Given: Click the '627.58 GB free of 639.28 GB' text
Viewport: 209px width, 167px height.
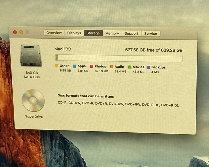Looking at the screenshot, I should (x=154, y=50).
